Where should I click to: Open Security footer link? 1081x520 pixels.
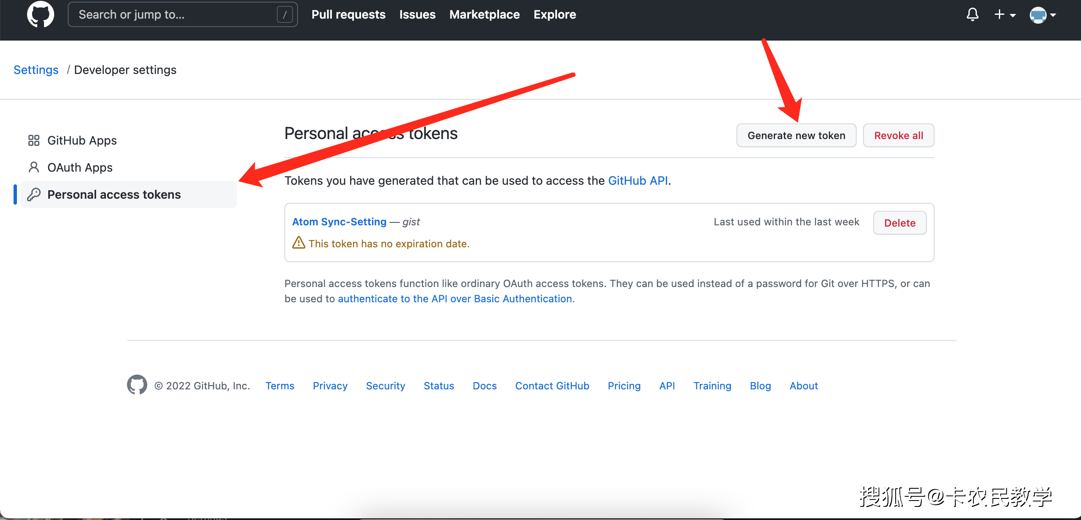click(386, 386)
